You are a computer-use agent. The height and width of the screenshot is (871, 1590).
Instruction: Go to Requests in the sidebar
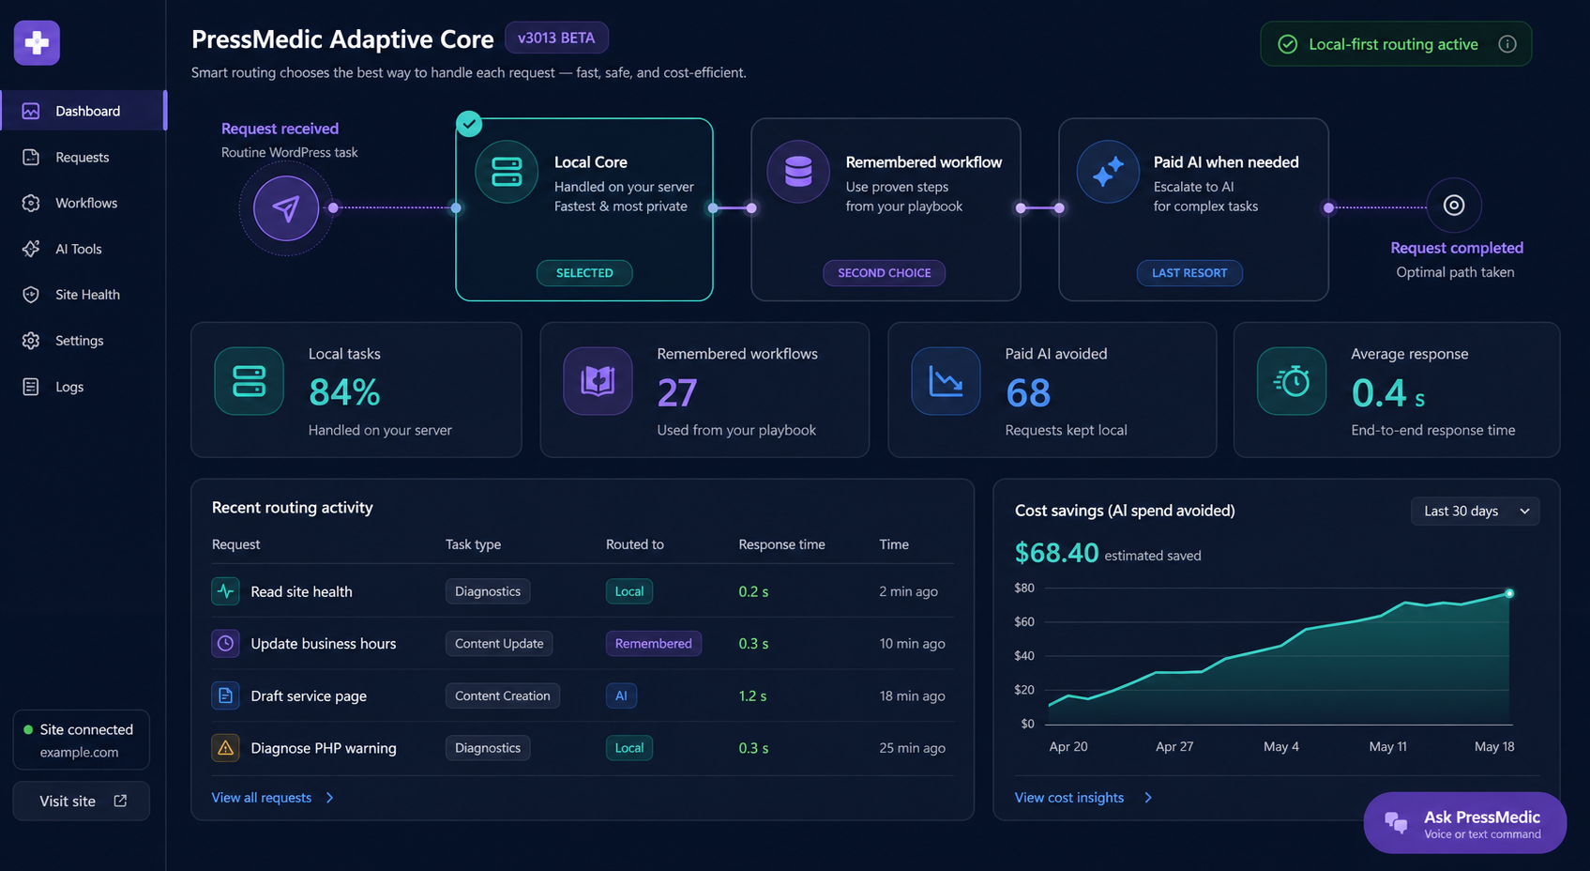[83, 157]
